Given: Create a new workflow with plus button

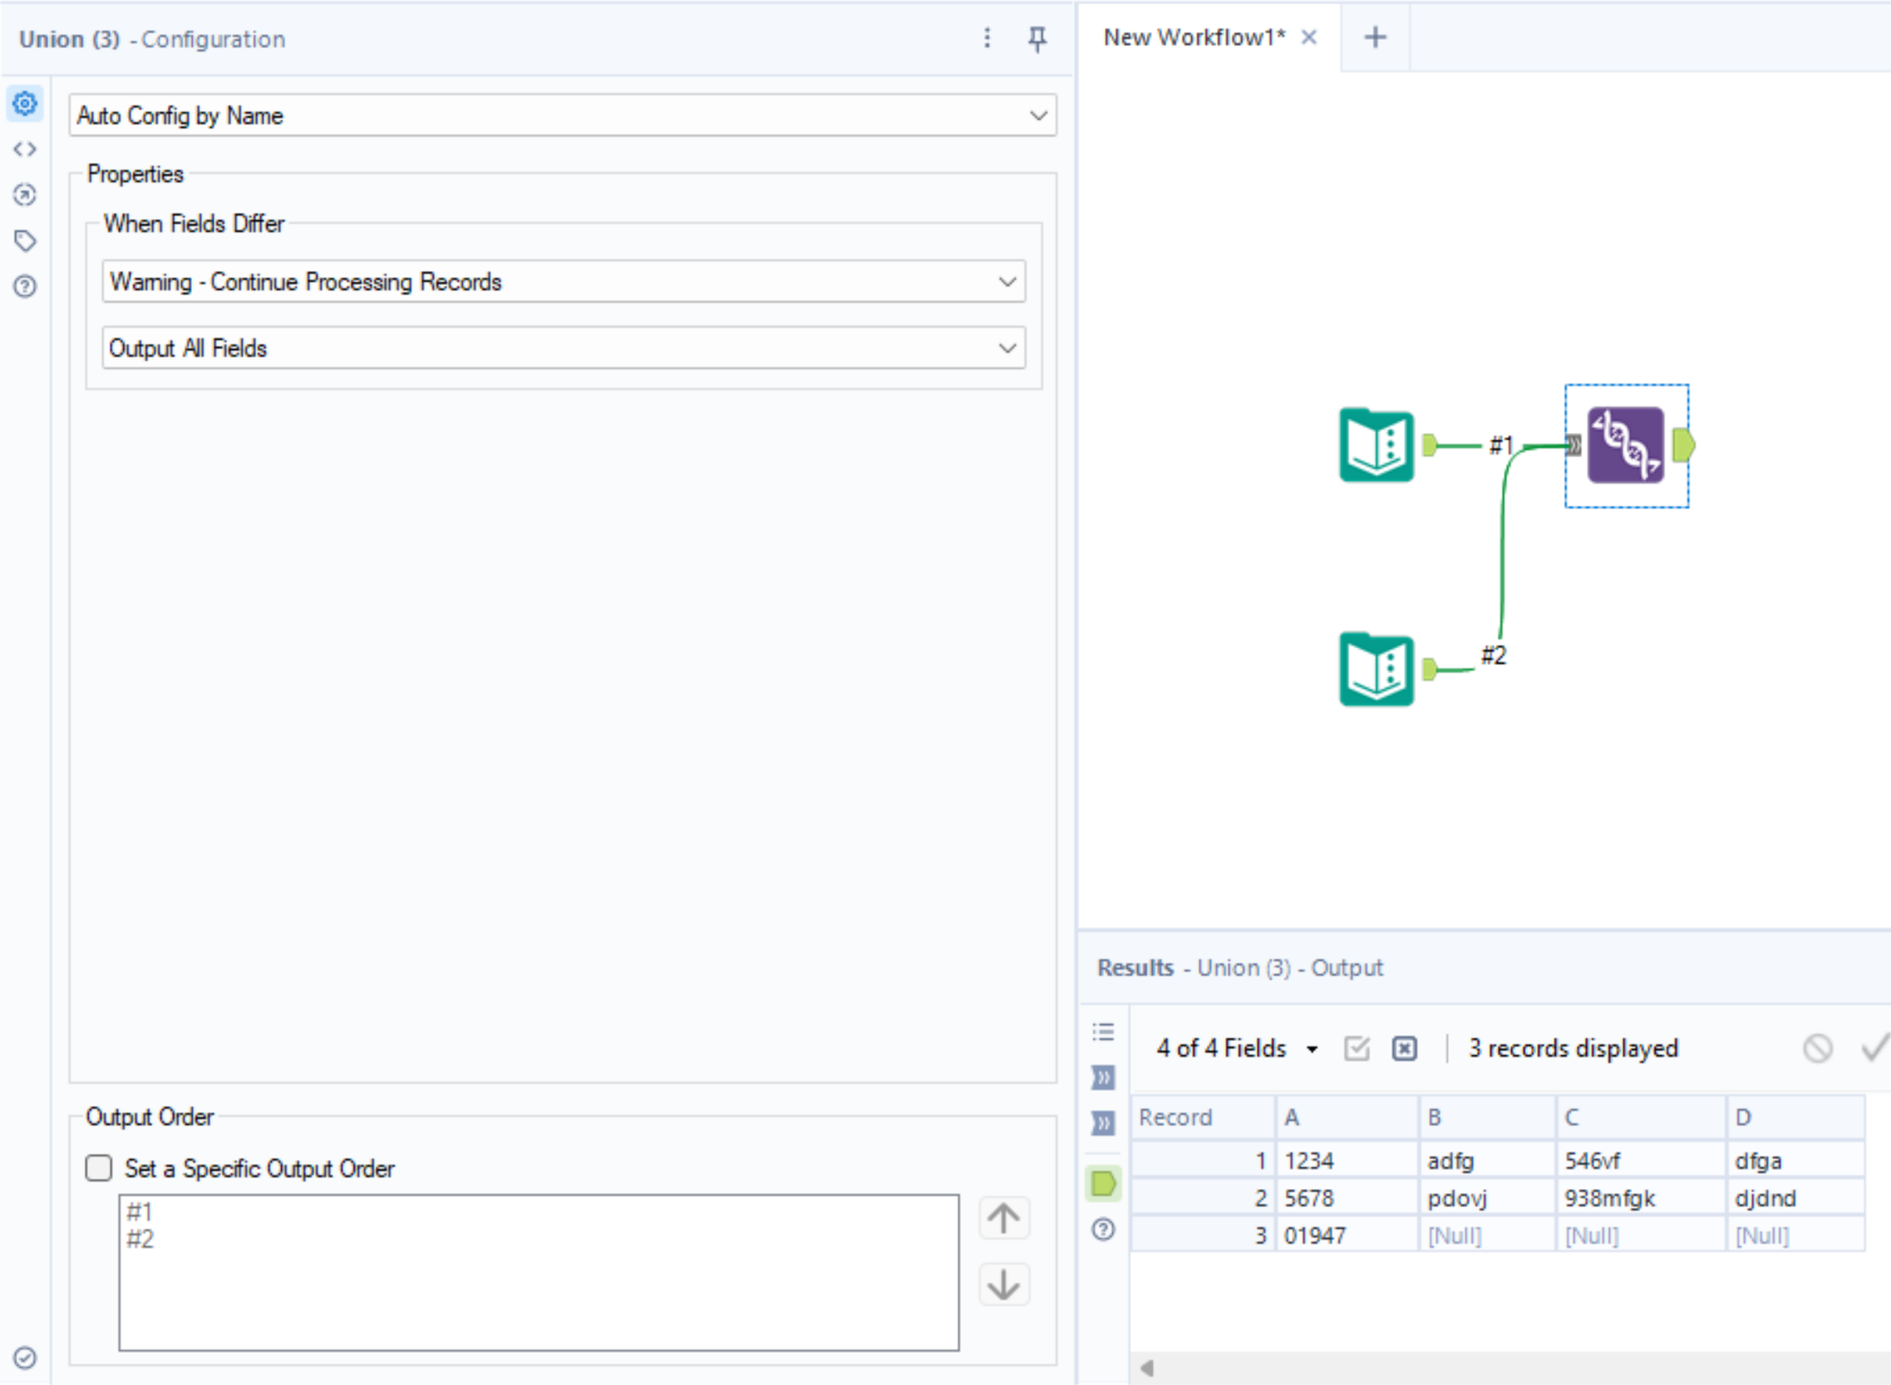Looking at the screenshot, I should click(x=1376, y=37).
